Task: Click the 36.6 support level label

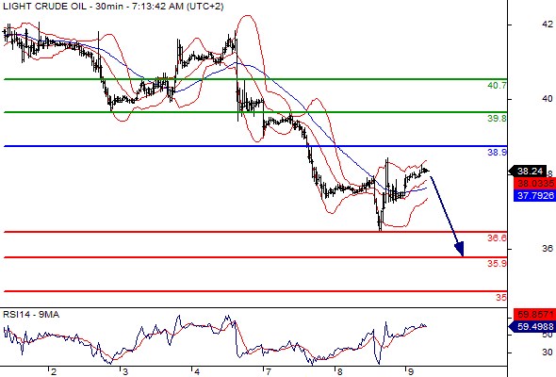Action: pyautogui.click(x=497, y=238)
